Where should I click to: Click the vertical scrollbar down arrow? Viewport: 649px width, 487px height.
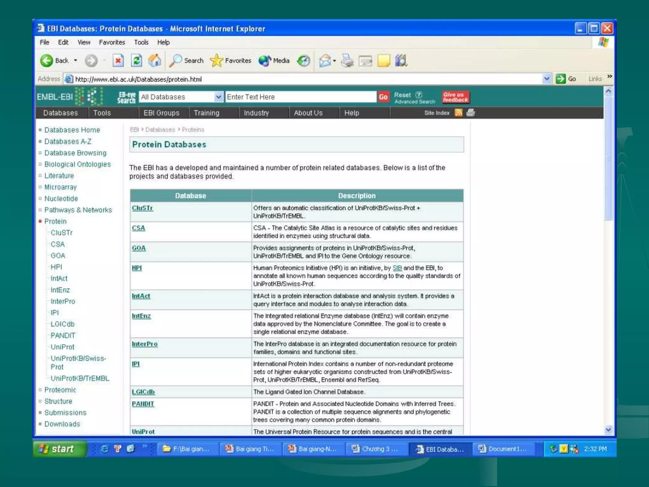(x=608, y=430)
